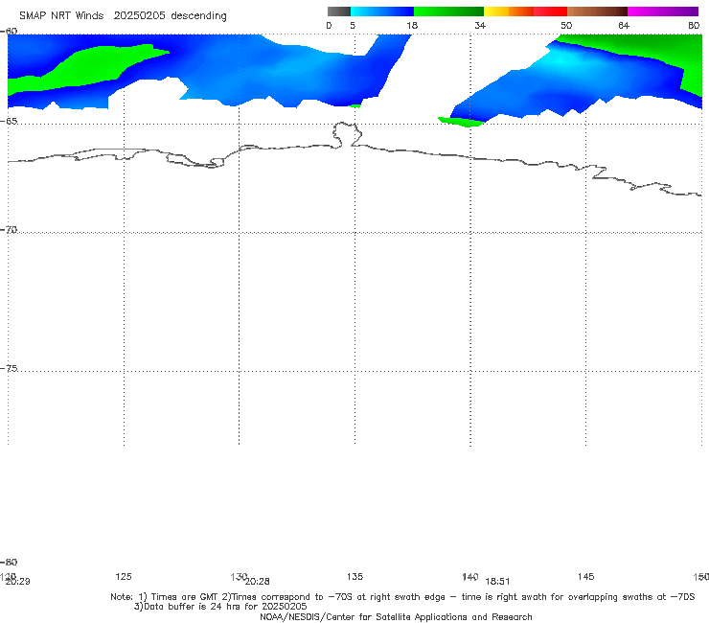709x623 pixels.
Task: Click the date "20250205" in the title
Action: coord(139,15)
